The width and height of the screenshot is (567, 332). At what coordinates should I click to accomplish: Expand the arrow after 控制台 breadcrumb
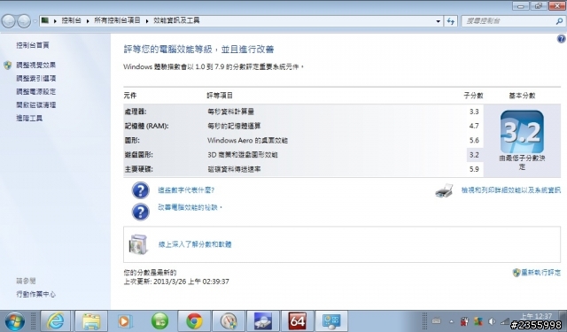[88, 21]
